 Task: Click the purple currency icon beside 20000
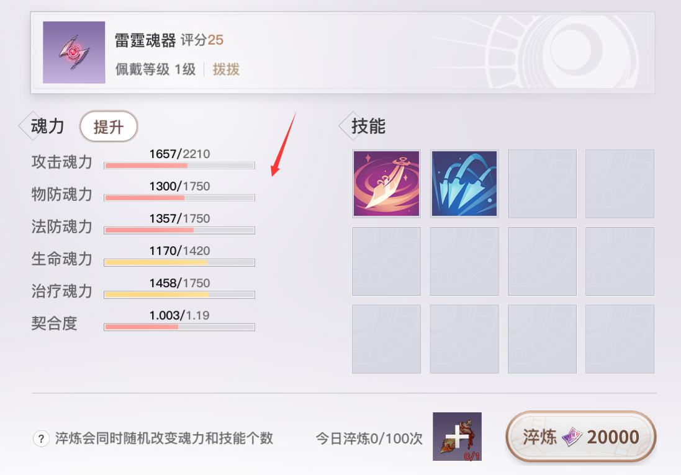click(x=572, y=437)
